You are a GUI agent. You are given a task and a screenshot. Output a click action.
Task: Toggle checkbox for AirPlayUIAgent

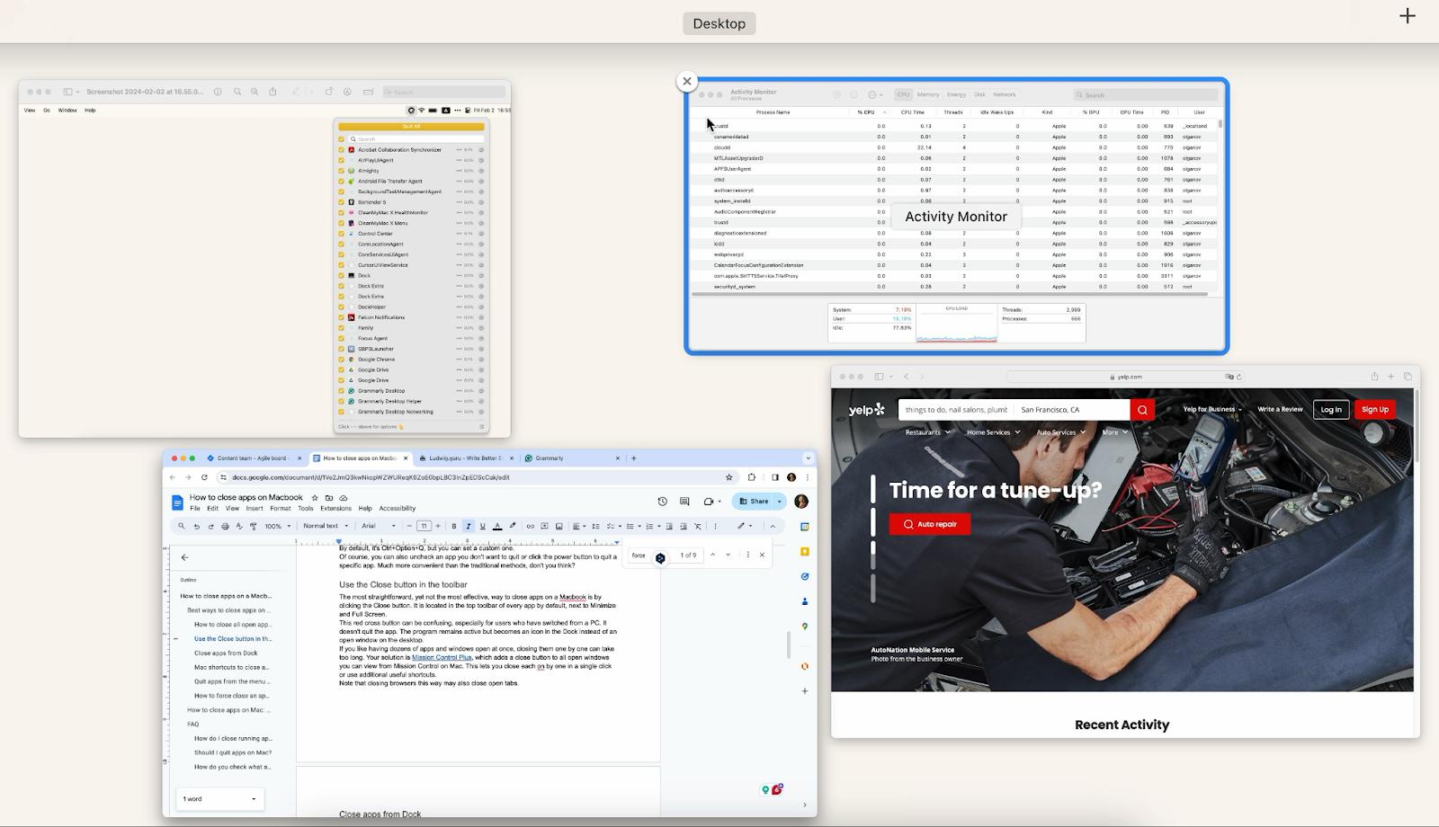(342, 160)
